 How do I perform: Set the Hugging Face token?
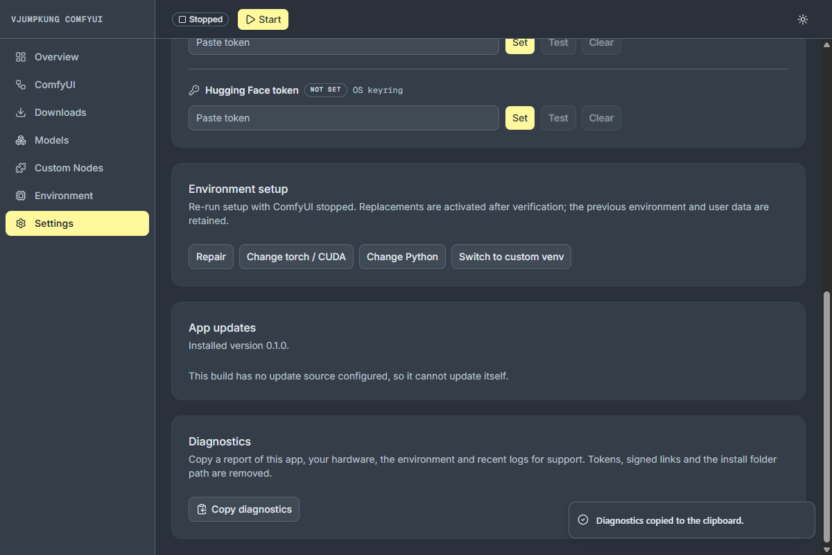click(x=520, y=118)
